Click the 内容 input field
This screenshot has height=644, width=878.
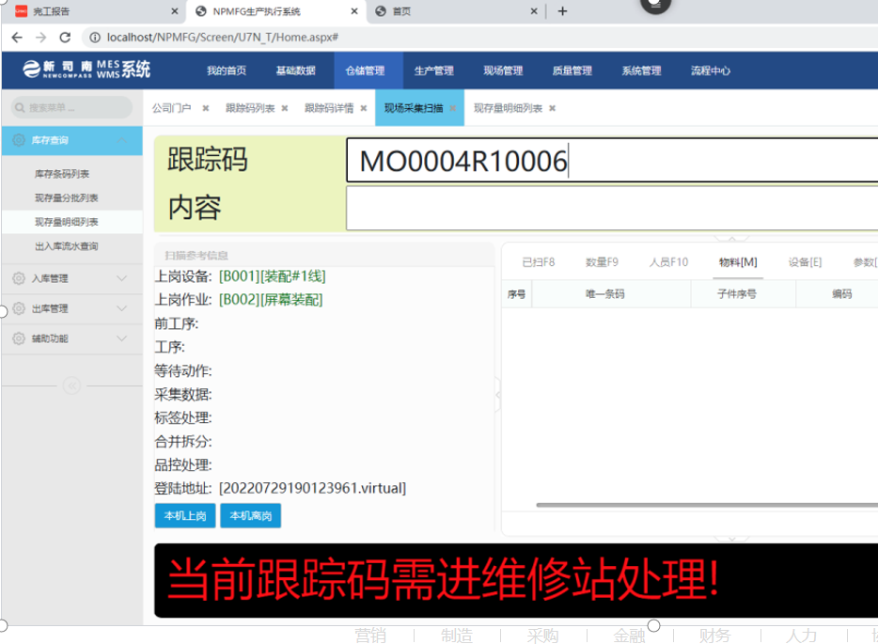click(x=611, y=208)
